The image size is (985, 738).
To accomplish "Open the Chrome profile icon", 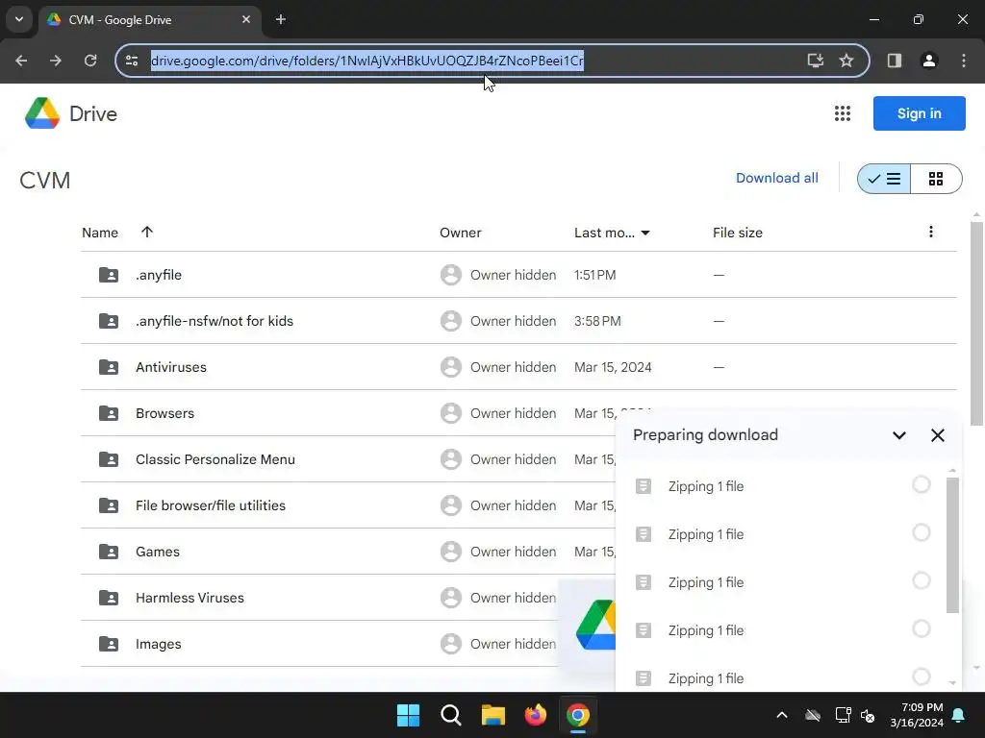I will point(928,61).
